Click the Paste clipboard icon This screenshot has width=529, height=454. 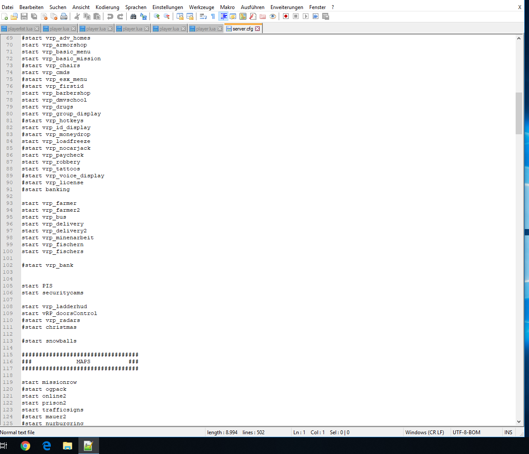coord(97,16)
